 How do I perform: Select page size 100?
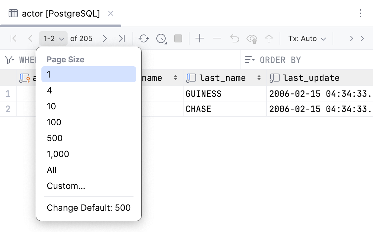[54, 122]
